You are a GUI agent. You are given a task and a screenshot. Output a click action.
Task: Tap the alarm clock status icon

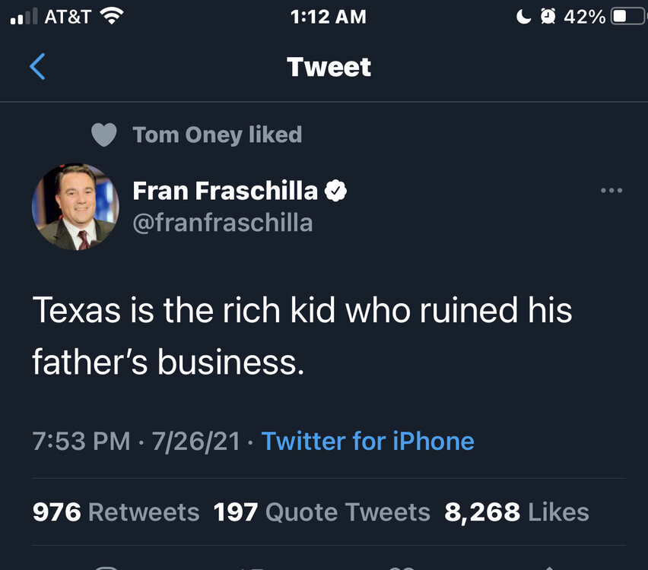[x=548, y=16]
